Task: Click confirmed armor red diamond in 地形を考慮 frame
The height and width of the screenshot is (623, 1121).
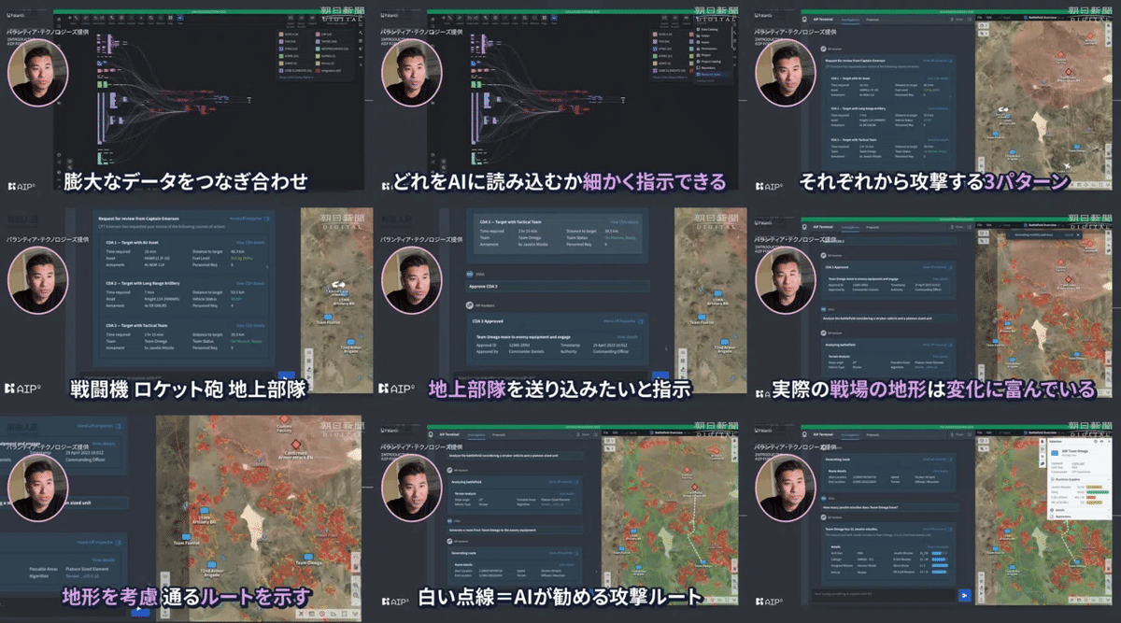Action: click(x=296, y=445)
